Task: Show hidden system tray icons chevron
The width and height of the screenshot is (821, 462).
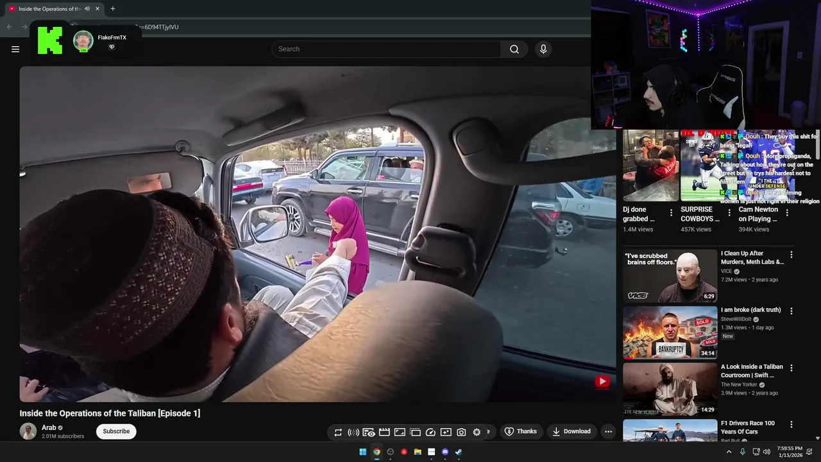Action: pyautogui.click(x=729, y=452)
